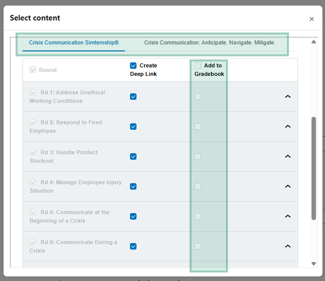This screenshot has width=325, height=281.
Task: Uncheck Deep Link for Rd 1
Action: pos(133,97)
